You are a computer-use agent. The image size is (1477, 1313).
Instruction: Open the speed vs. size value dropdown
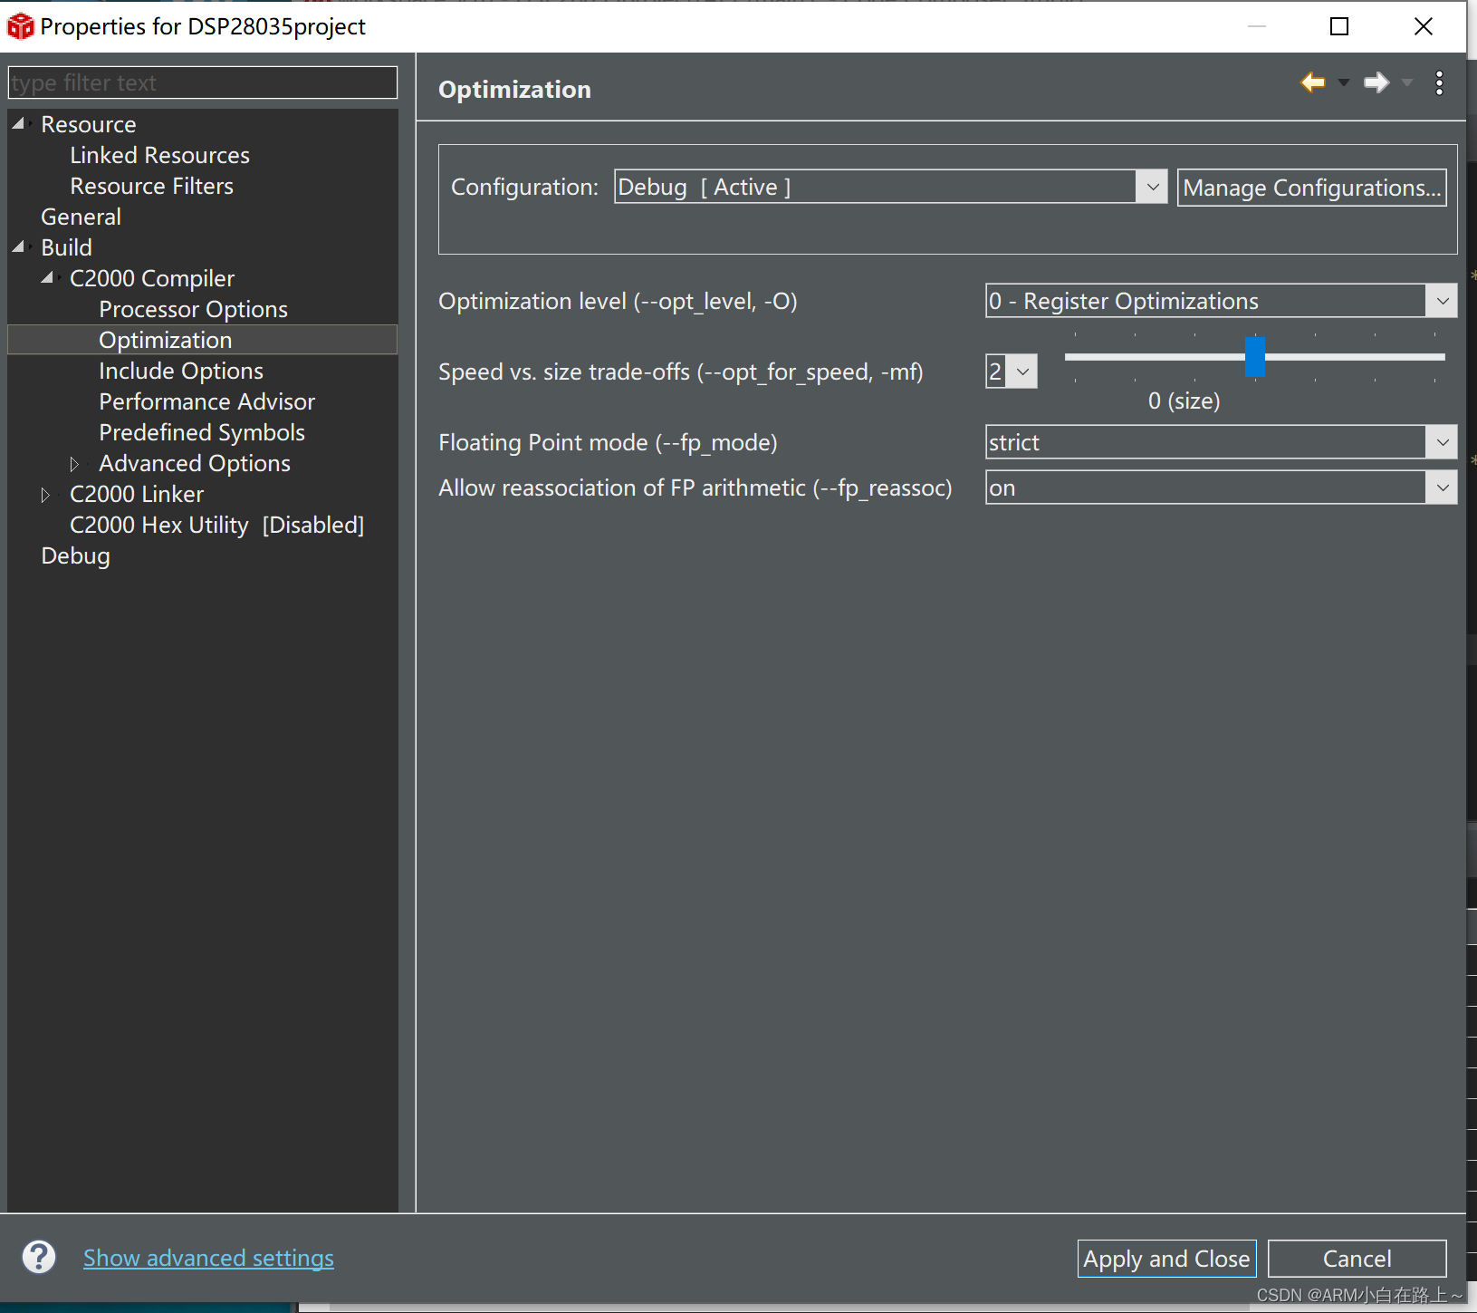1022,372
